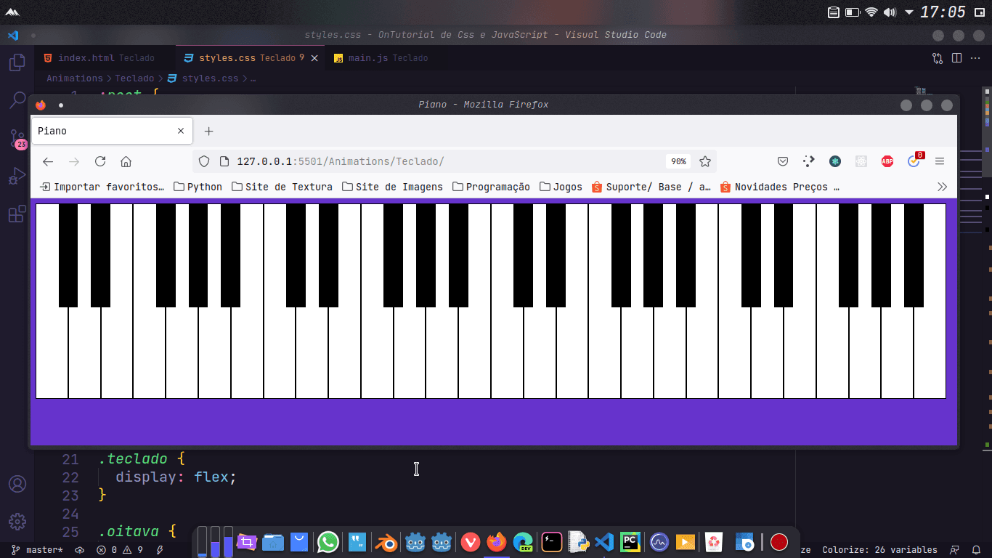Click the Synchronize Changes cloud icon
The height and width of the screenshot is (558, 992).
80,550
